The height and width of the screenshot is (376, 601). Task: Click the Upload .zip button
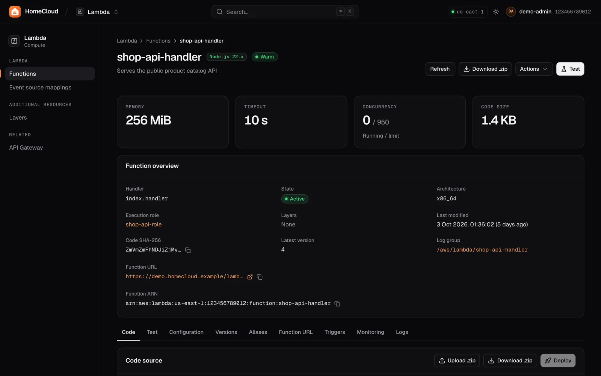coord(457,361)
